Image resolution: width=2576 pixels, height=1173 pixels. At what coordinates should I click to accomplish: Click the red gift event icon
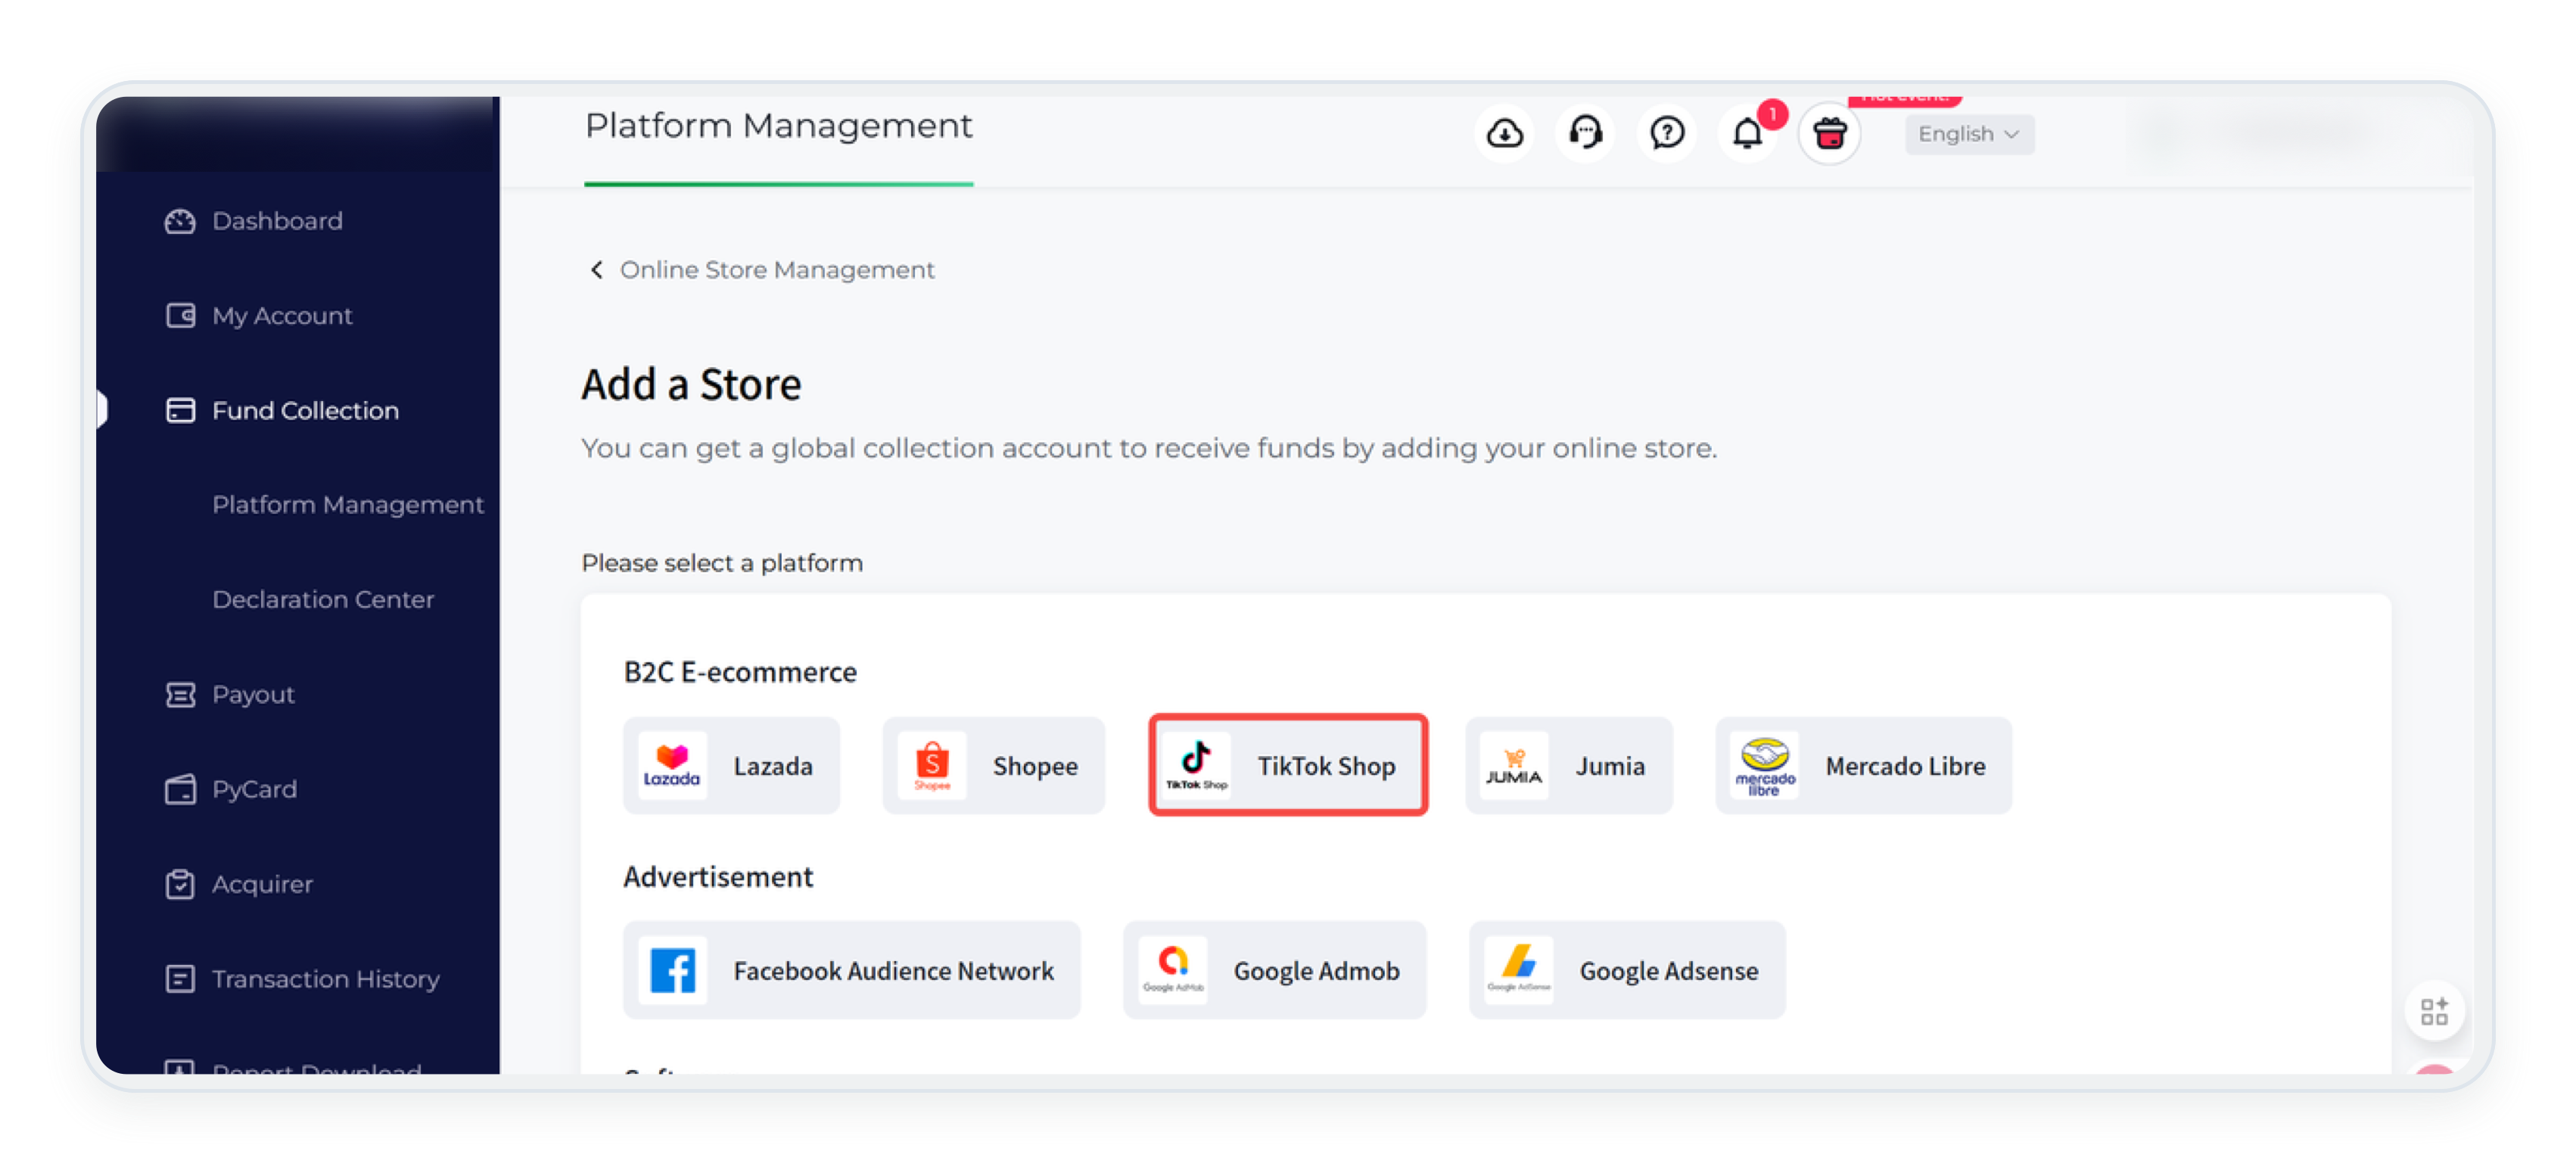[x=1829, y=133]
